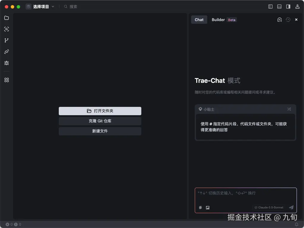The image size is (304, 228).
Task: Open the Debug bug icon in sidebar
Action: pyautogui.click(x=7, y=63)
